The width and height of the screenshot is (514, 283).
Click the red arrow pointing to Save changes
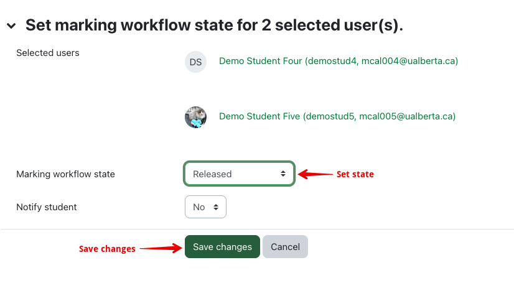pos(160,248)
